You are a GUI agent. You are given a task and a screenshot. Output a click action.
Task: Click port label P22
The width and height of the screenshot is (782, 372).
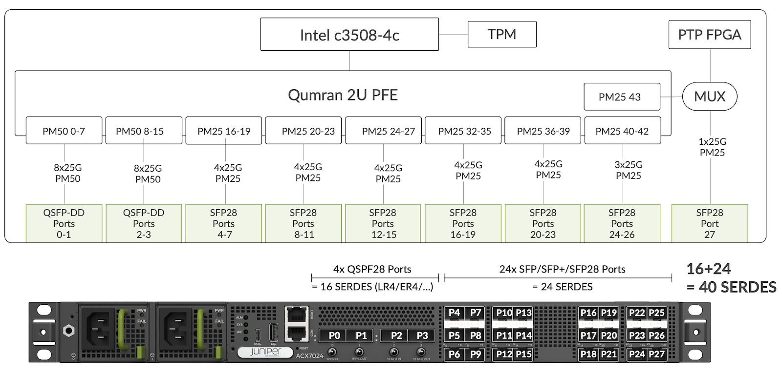tap(637, 313)
